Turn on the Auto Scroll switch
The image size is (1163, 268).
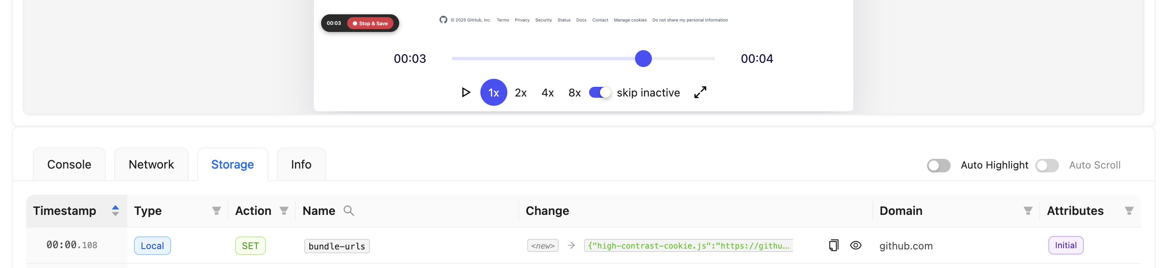pos(1047,166)
